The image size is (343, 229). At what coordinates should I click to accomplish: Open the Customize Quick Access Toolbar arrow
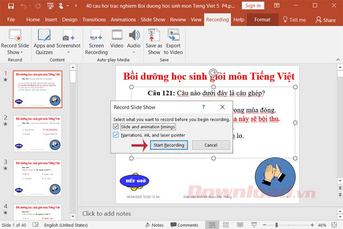(x=76, y=6)
